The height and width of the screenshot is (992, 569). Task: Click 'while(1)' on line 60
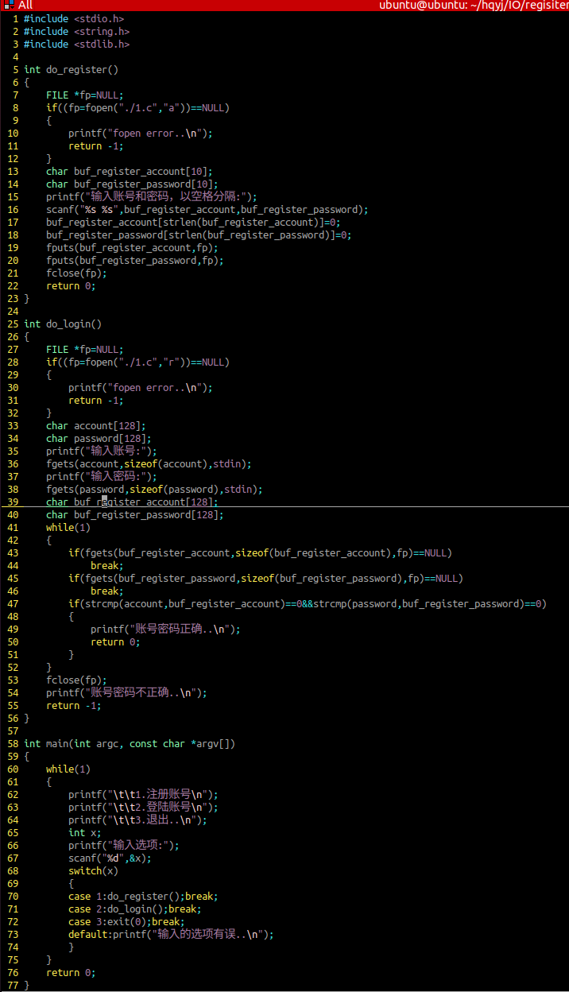68,769
